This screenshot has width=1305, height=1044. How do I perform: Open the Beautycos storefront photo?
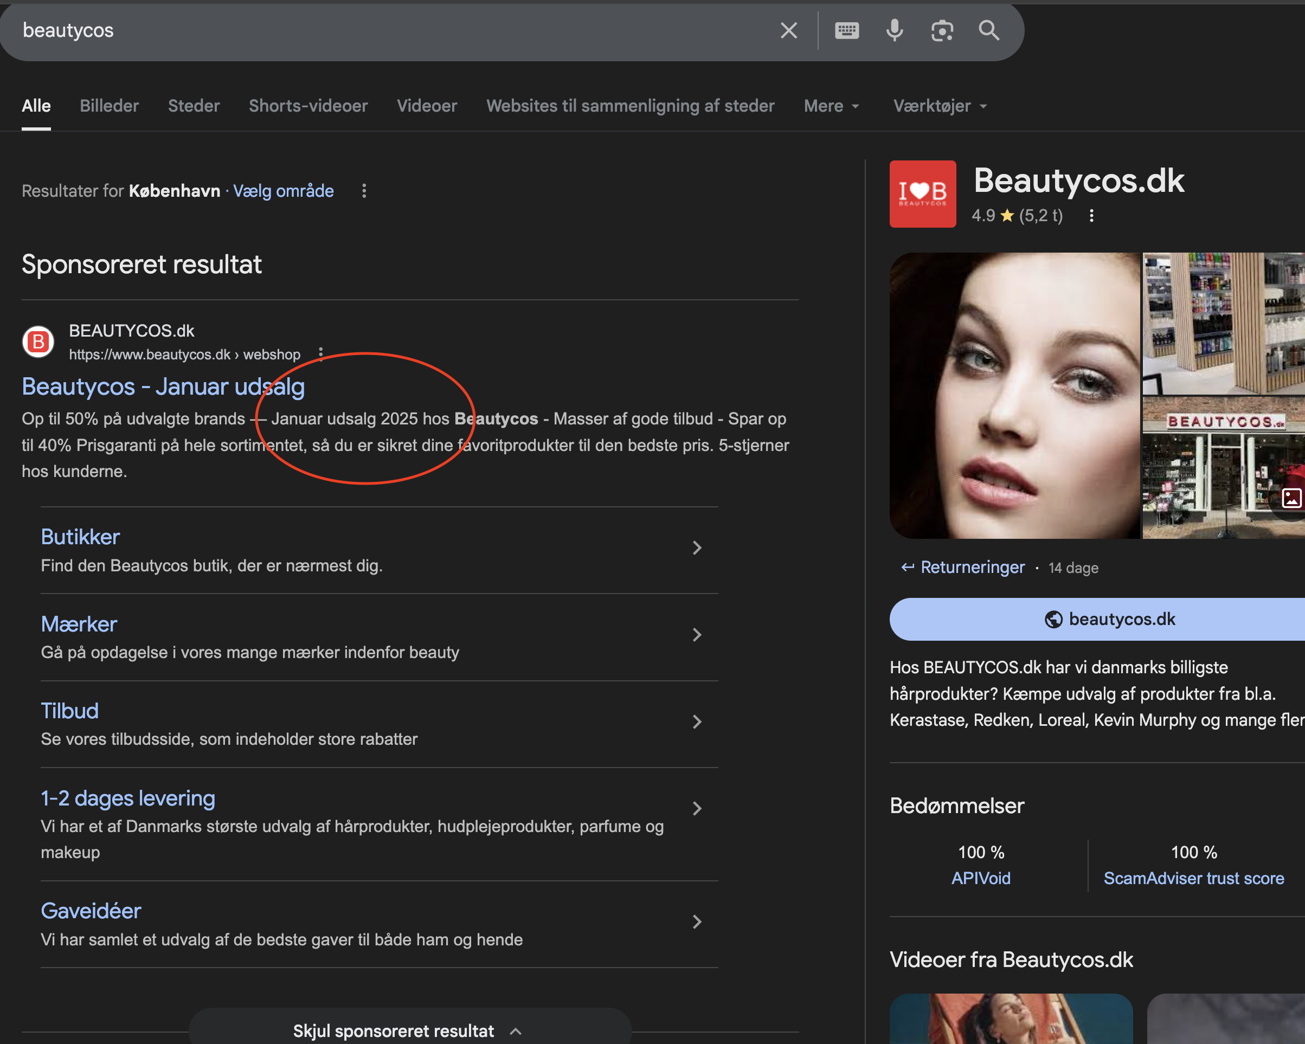1223,467
